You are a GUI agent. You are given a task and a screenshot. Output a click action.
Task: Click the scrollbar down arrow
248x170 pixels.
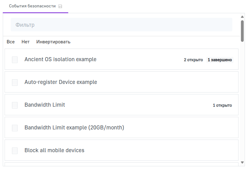[x=242, y=162]
